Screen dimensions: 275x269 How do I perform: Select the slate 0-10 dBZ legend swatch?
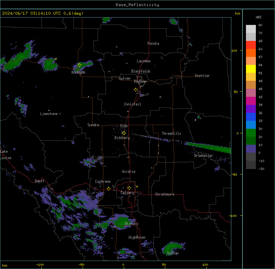(x=251, y=149)
